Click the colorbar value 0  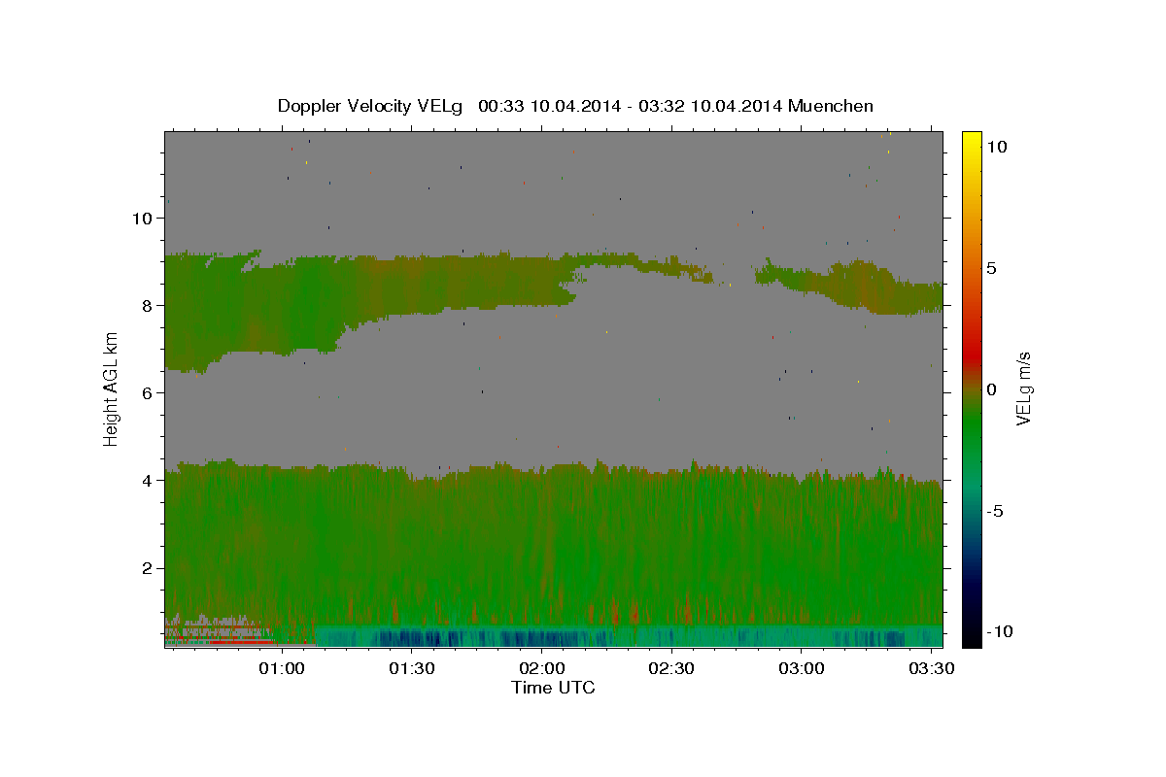click(x=990, y=389)
